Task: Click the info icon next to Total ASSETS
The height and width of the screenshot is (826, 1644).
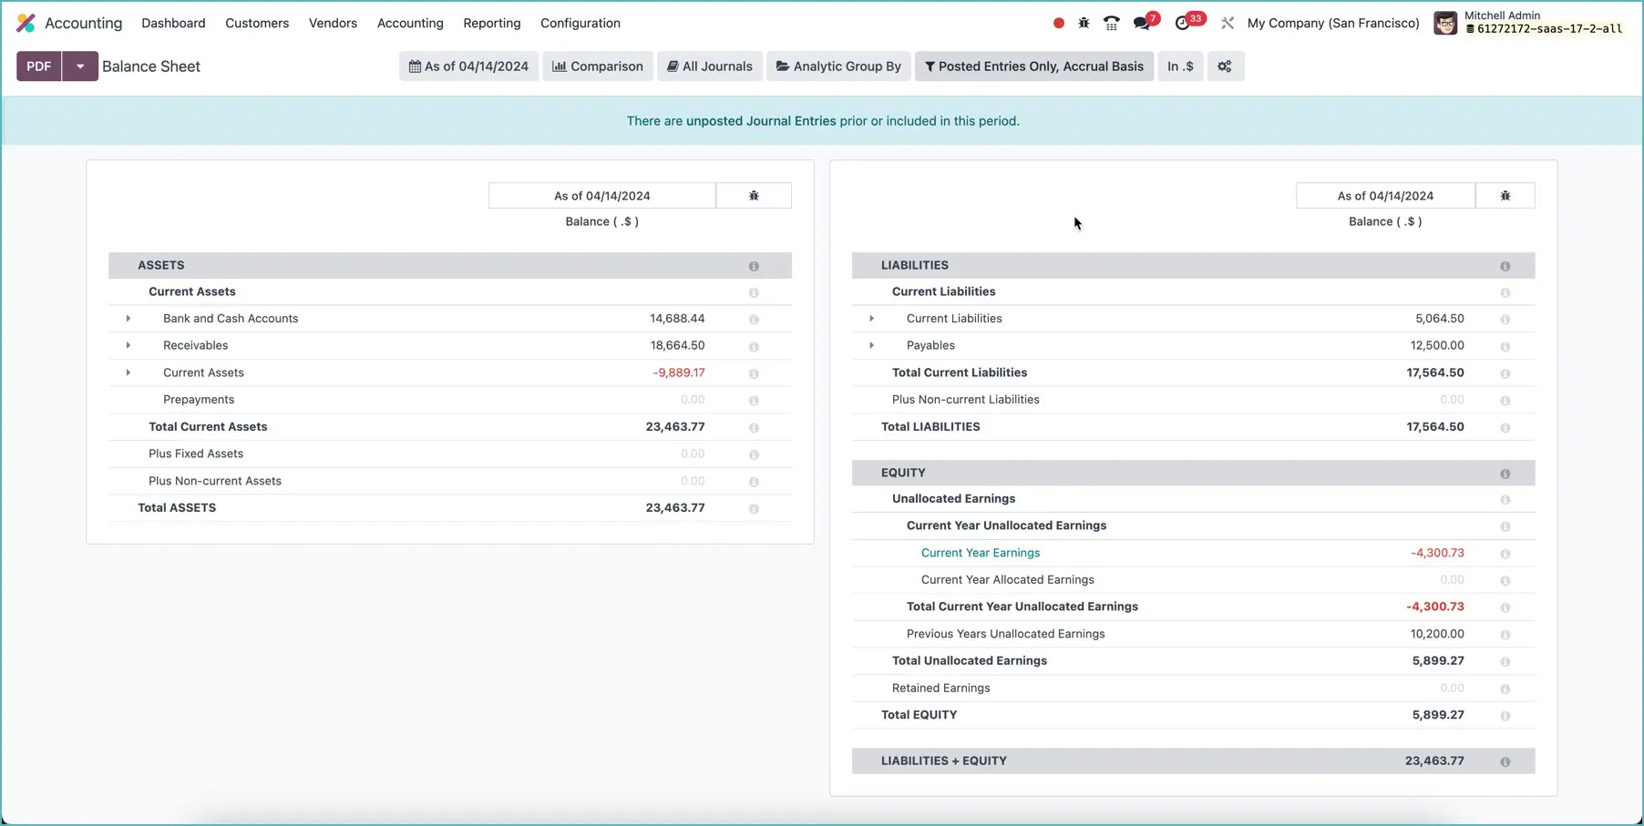Action: [x=754, y=508]
